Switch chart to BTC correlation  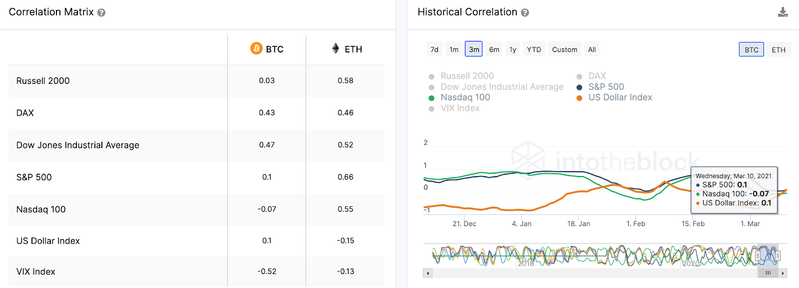(751, 49)
